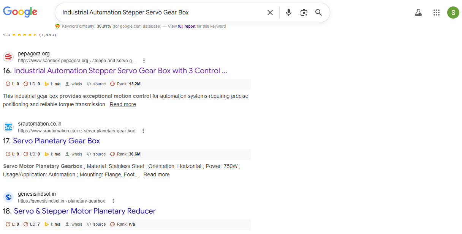Click the SEOquake keyword difficulty icon

point(57,26)
